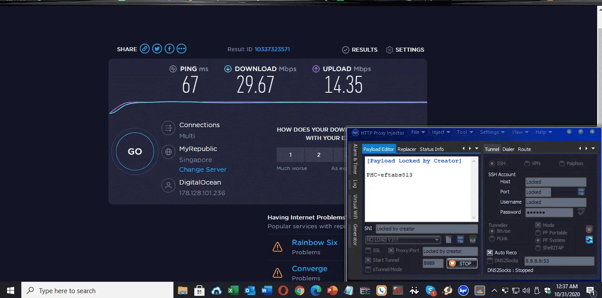Toggle the Auto Reco checkbox

coord(490,253)
